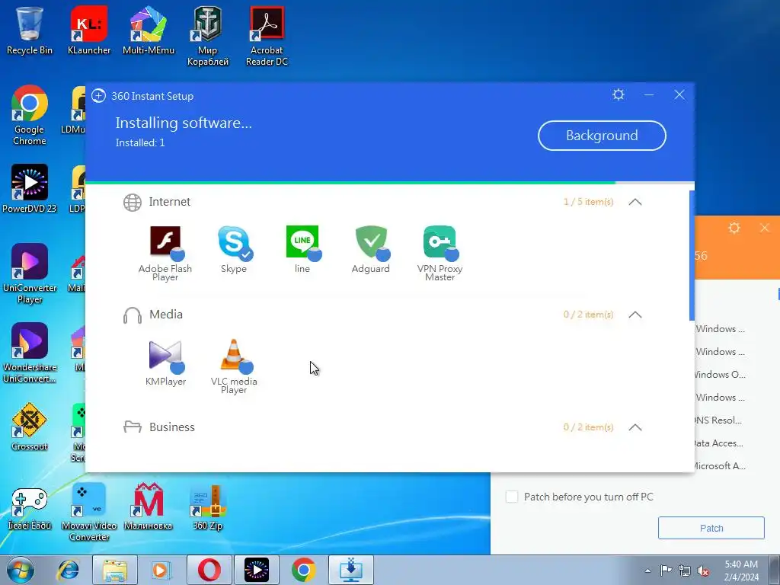This screenshot has width=780, height=585.
Task: Open settings gear in the orange patch window
Action: 734,228
